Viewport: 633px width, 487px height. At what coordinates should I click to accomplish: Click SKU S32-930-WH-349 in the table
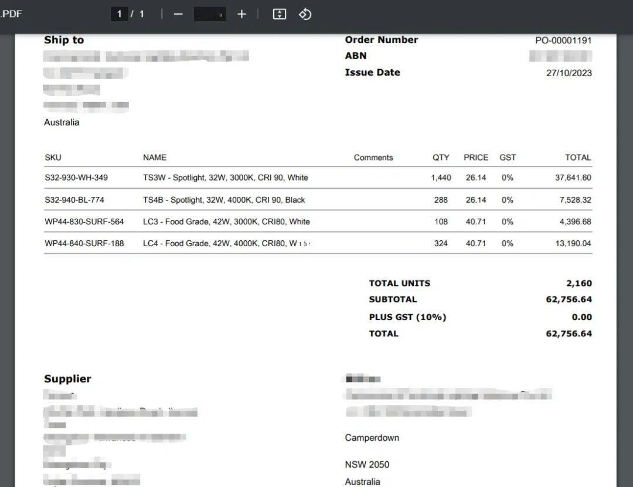pos(76,178)
